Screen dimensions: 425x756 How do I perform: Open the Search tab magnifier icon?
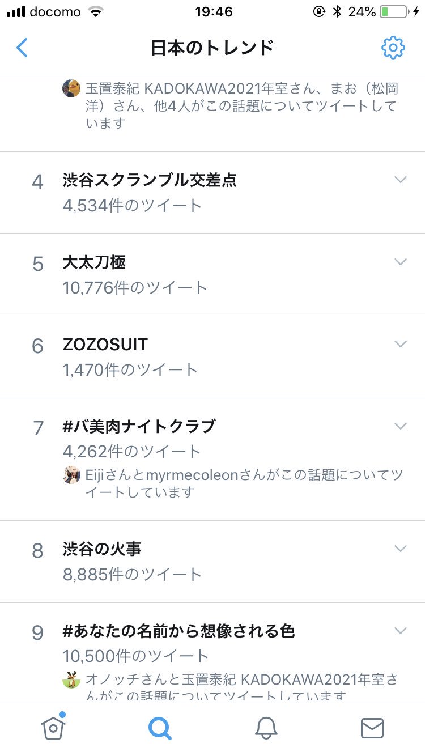click(x=160, y=728)
